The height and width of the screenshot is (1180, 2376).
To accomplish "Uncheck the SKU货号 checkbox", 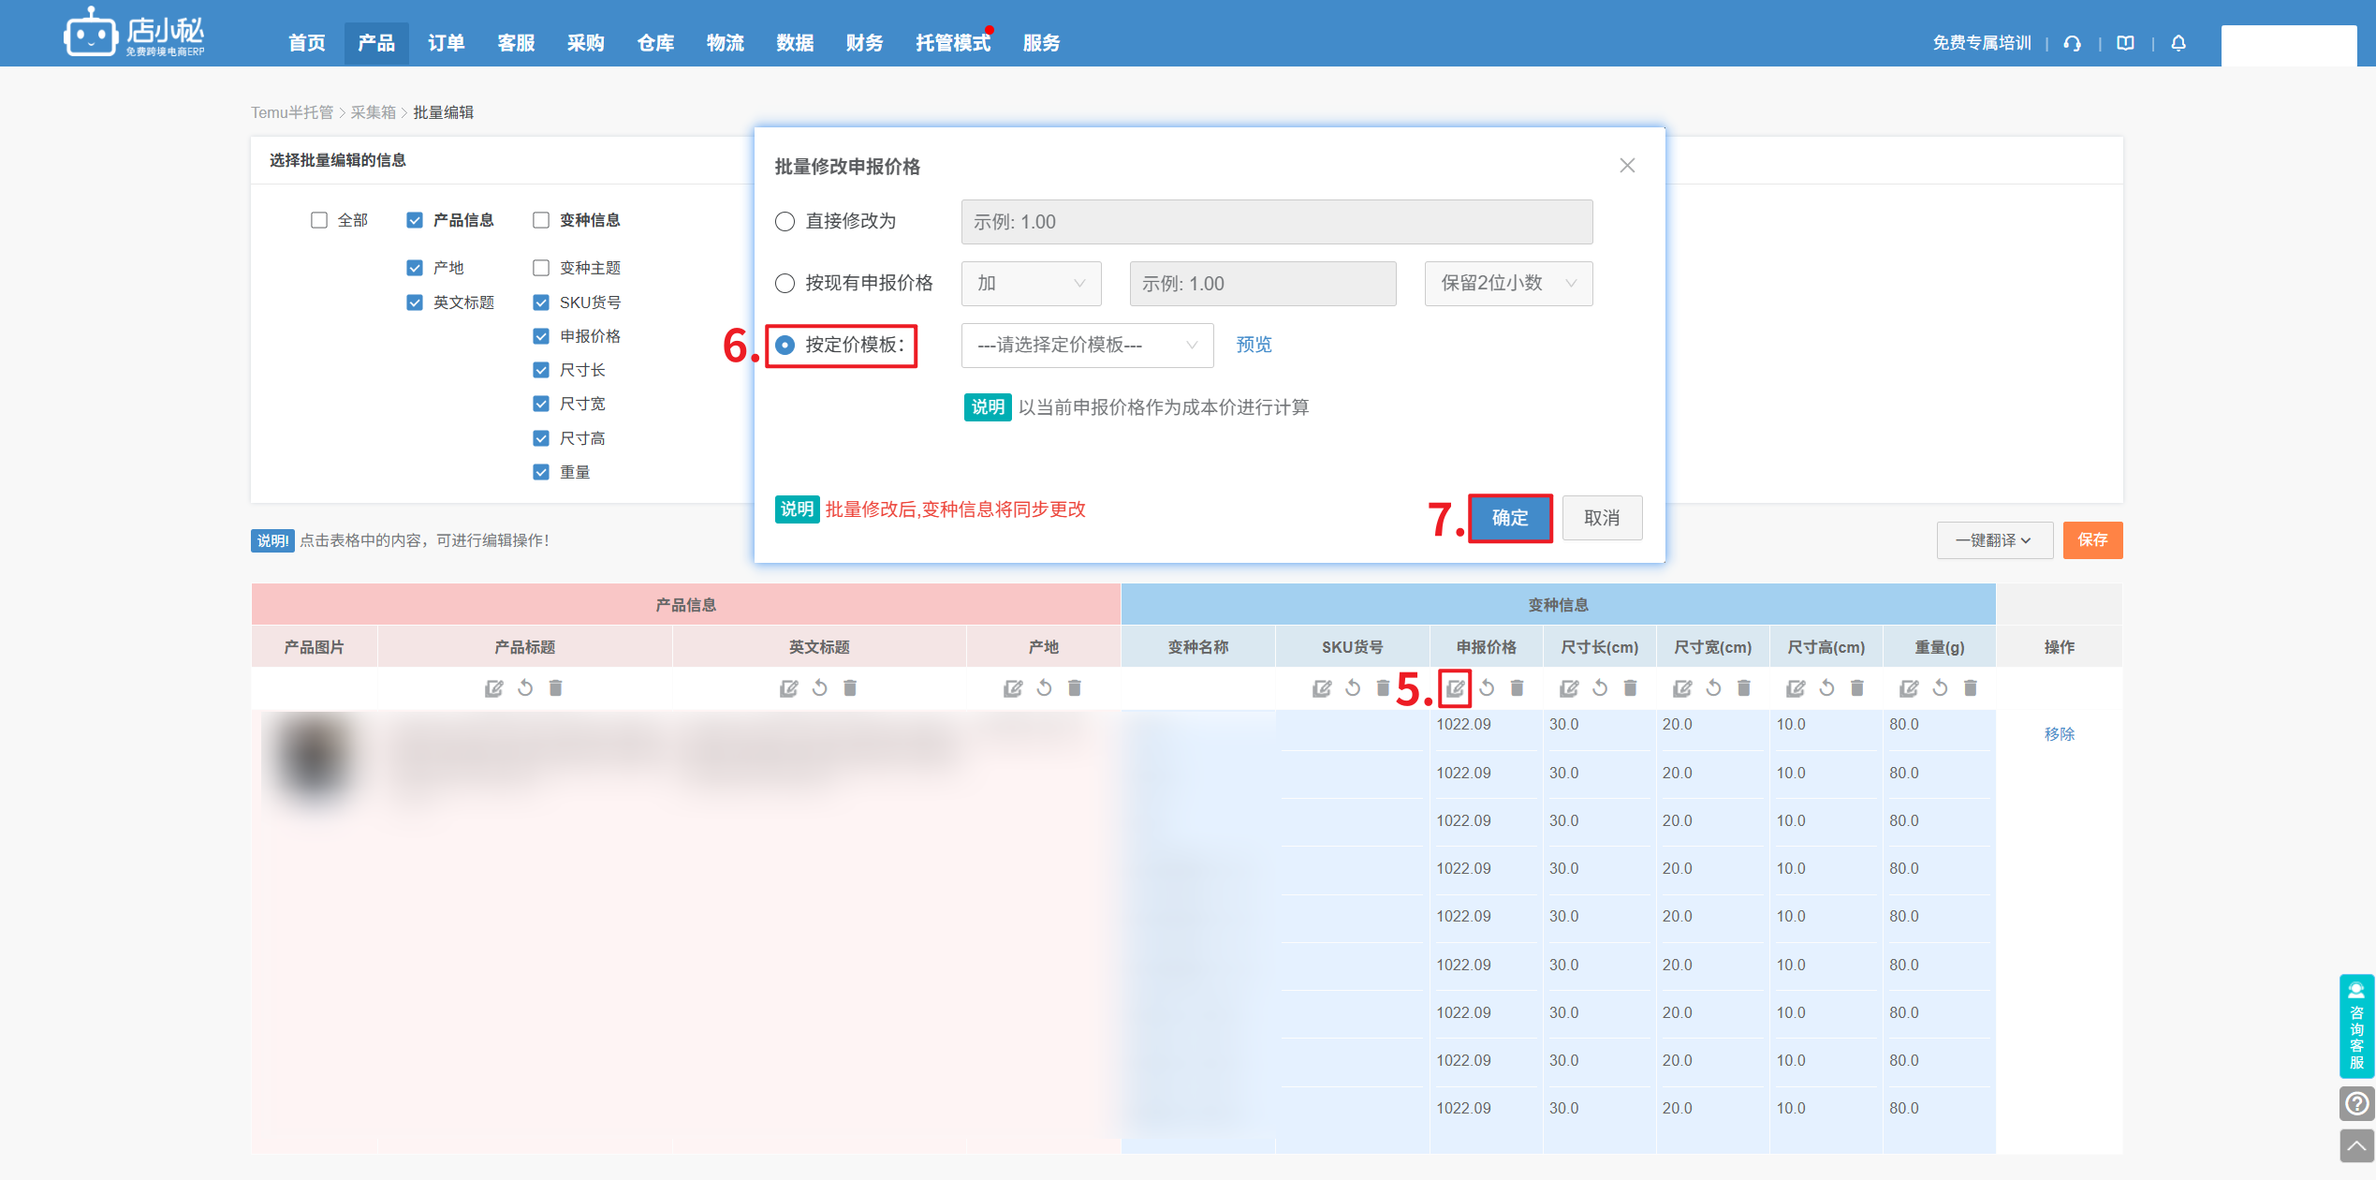I will [541, 302].
